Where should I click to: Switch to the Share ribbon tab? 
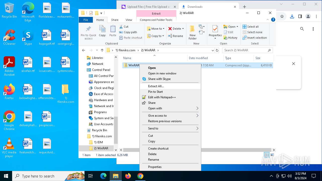pos(115,20)
